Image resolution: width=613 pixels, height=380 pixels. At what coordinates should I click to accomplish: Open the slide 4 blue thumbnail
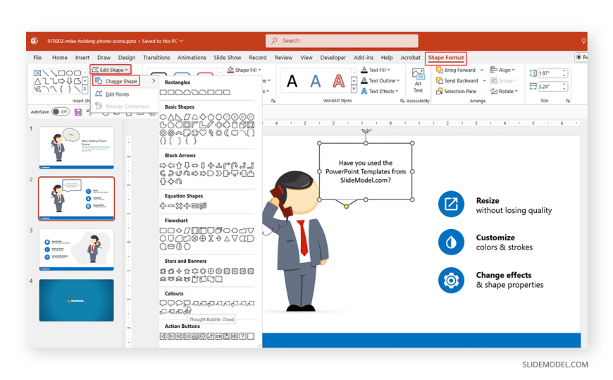coord(76,300)
